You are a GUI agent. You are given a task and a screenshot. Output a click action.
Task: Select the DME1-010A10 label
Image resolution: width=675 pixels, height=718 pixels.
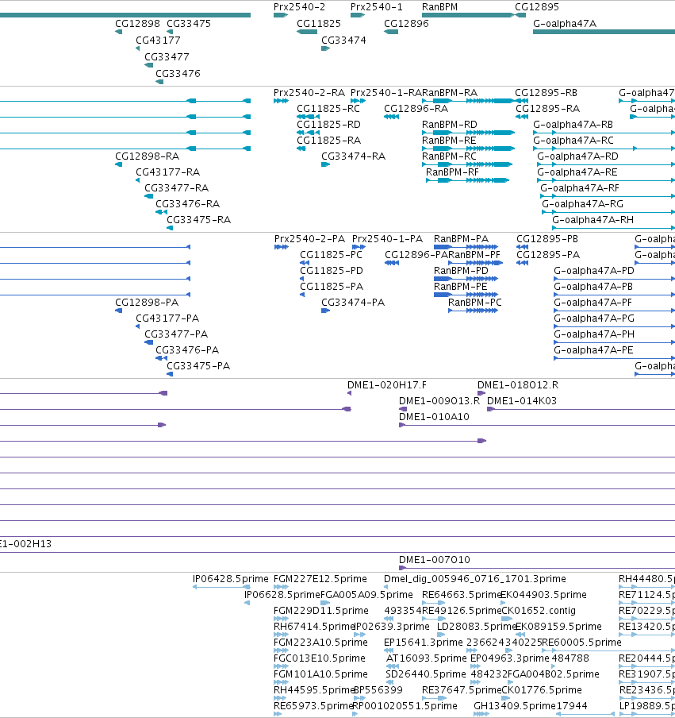434,417
